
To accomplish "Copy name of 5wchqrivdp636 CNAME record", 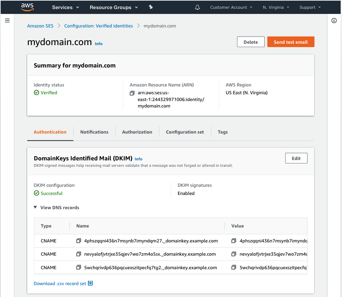I will pos(78,268).
